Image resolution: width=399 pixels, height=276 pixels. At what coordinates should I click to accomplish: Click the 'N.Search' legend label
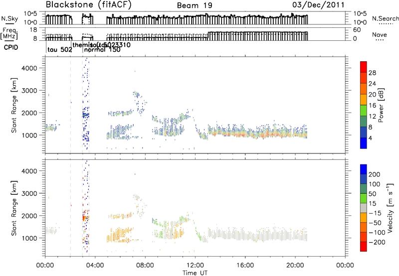pos(385,18)
